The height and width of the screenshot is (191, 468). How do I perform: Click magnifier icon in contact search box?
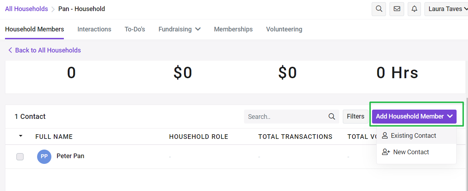332,116
